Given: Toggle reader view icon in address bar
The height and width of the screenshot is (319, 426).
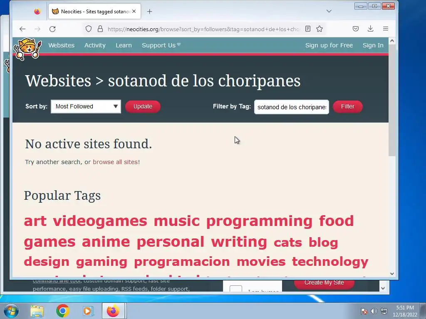Looking at the screenshot, I should [x=308, y=29].
